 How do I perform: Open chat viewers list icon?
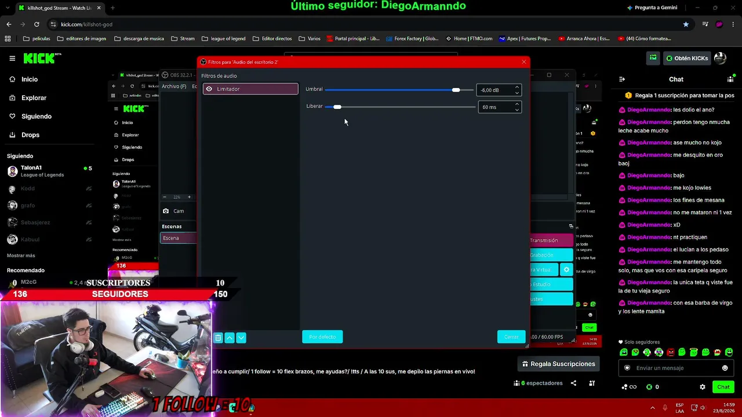[x=730, y=79]
